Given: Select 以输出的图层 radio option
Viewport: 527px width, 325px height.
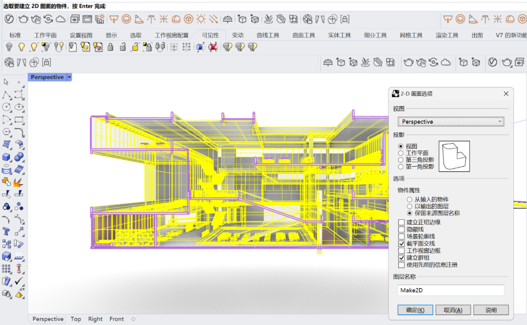Looking at the screenshot, I should click(x=409, y=206).
